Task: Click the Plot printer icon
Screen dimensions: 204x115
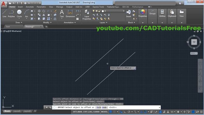Action: tap(25, 3)
